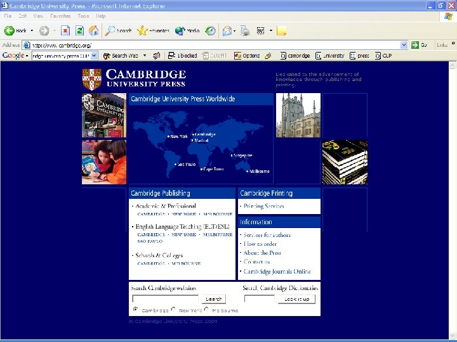Open the Printing Services link

(264, 206)
